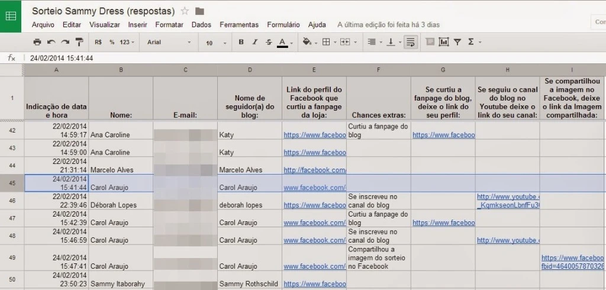Screen dimensions: 606x290
Task: Open the Inserir menu
Action: pyautogui.click(x=137, y=25)
